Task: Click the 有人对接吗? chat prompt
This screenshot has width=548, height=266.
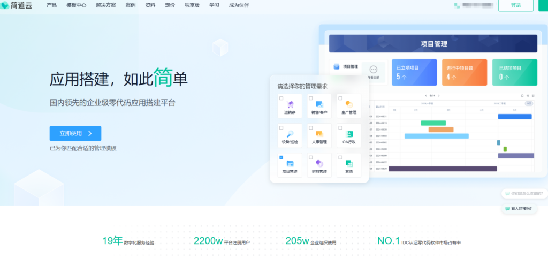Action: 519,209
